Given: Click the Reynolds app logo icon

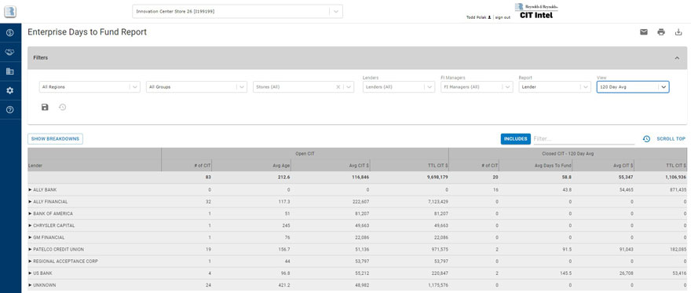Looking at the screenshot, I should 10,11.
